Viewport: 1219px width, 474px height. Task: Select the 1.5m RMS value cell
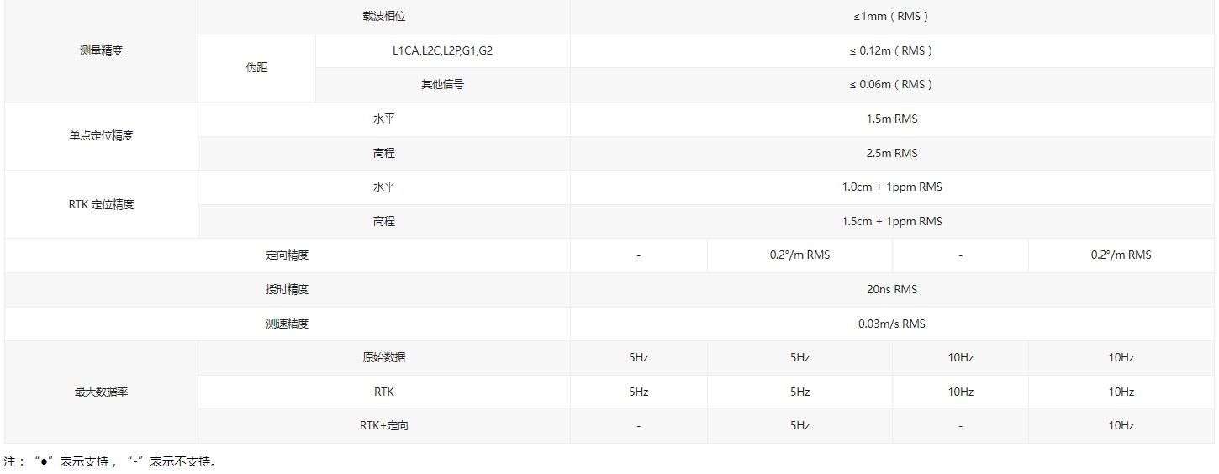(891, 118)
